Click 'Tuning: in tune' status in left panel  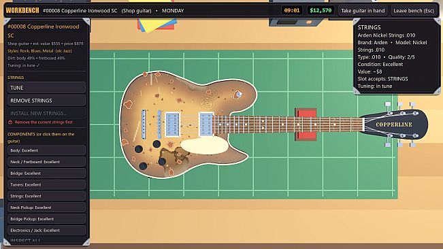(24, 65)
